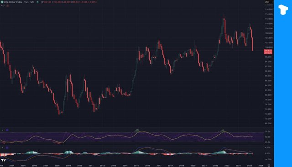
Task: Click the red current price label on axis
Action: click(x=268, y=51)
